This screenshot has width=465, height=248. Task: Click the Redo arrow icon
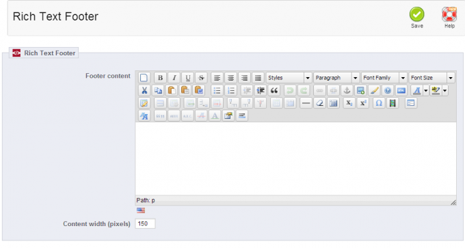tap(304, 90)
